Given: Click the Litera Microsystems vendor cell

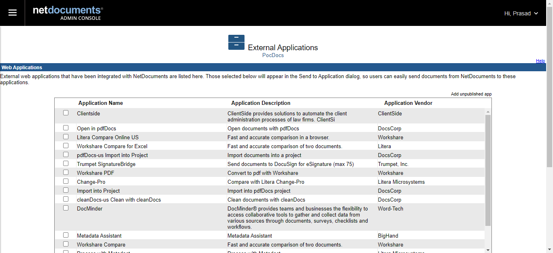Looking at the screenshot, I should (402, 182).
